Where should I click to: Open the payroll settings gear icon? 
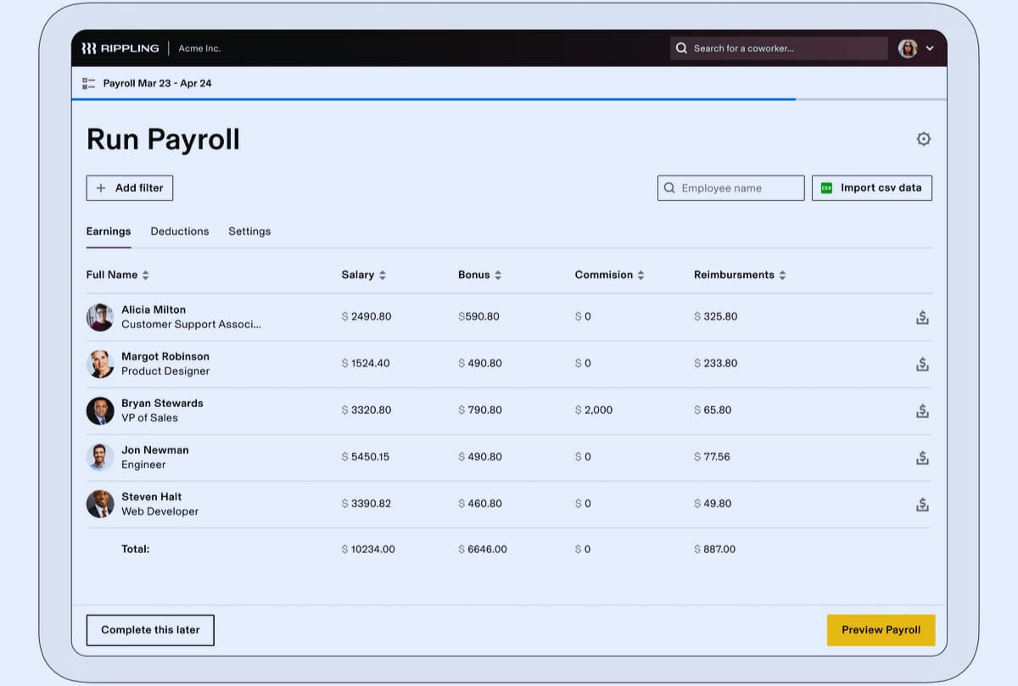click(x=923, y=139)
